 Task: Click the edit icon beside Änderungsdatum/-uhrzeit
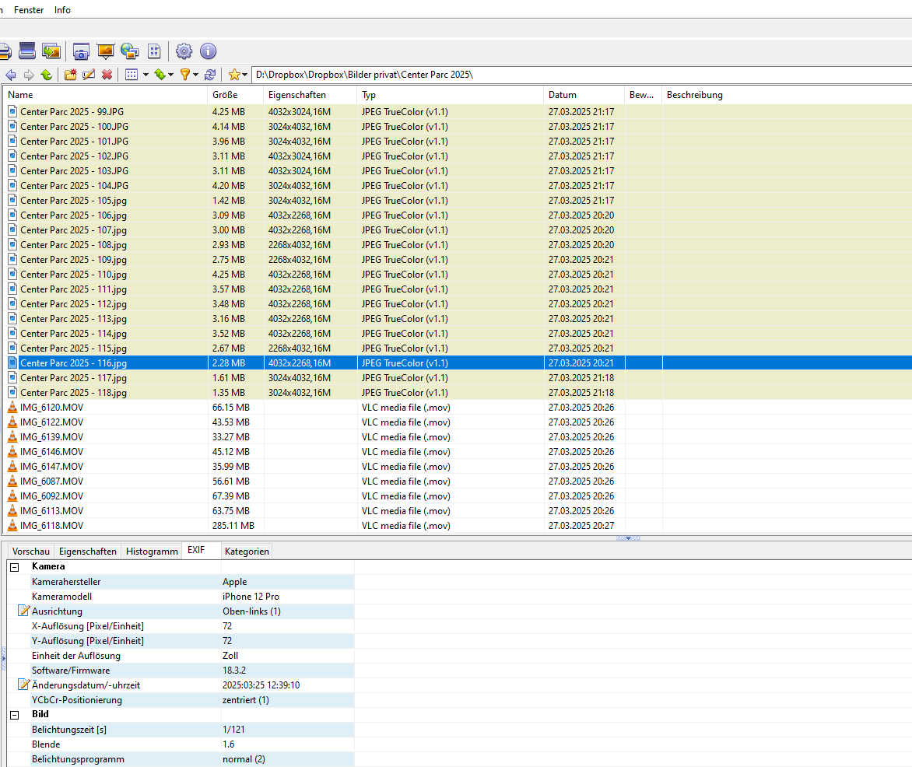coord(24,685)
